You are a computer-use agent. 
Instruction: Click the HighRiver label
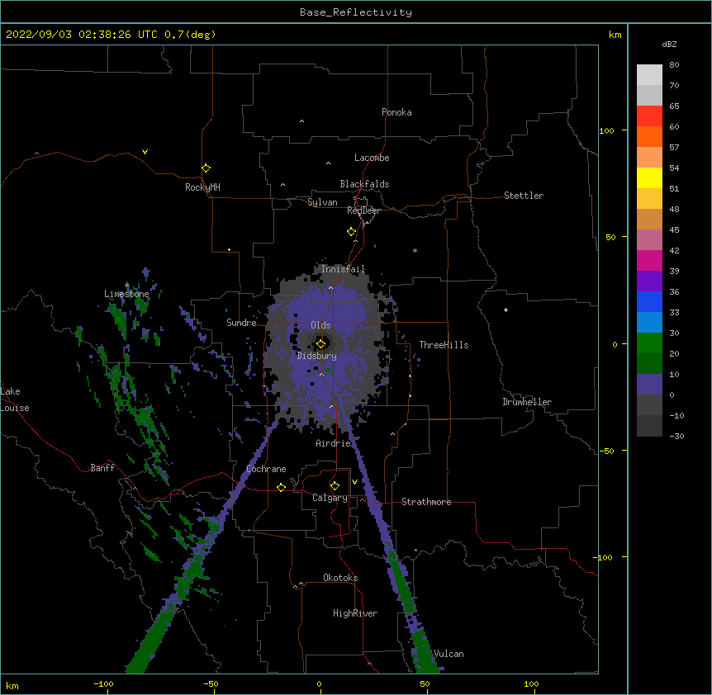[x=355, y=613]
